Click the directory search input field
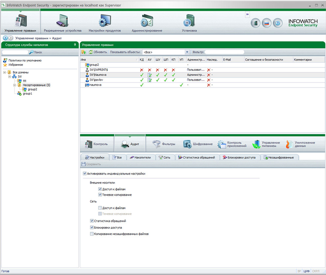The width and height of the screenshot is (326, 275). 15,52
